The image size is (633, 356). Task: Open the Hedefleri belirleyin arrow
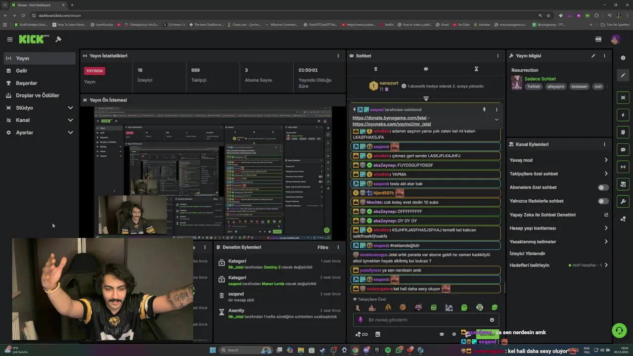(x=606, y=265)
